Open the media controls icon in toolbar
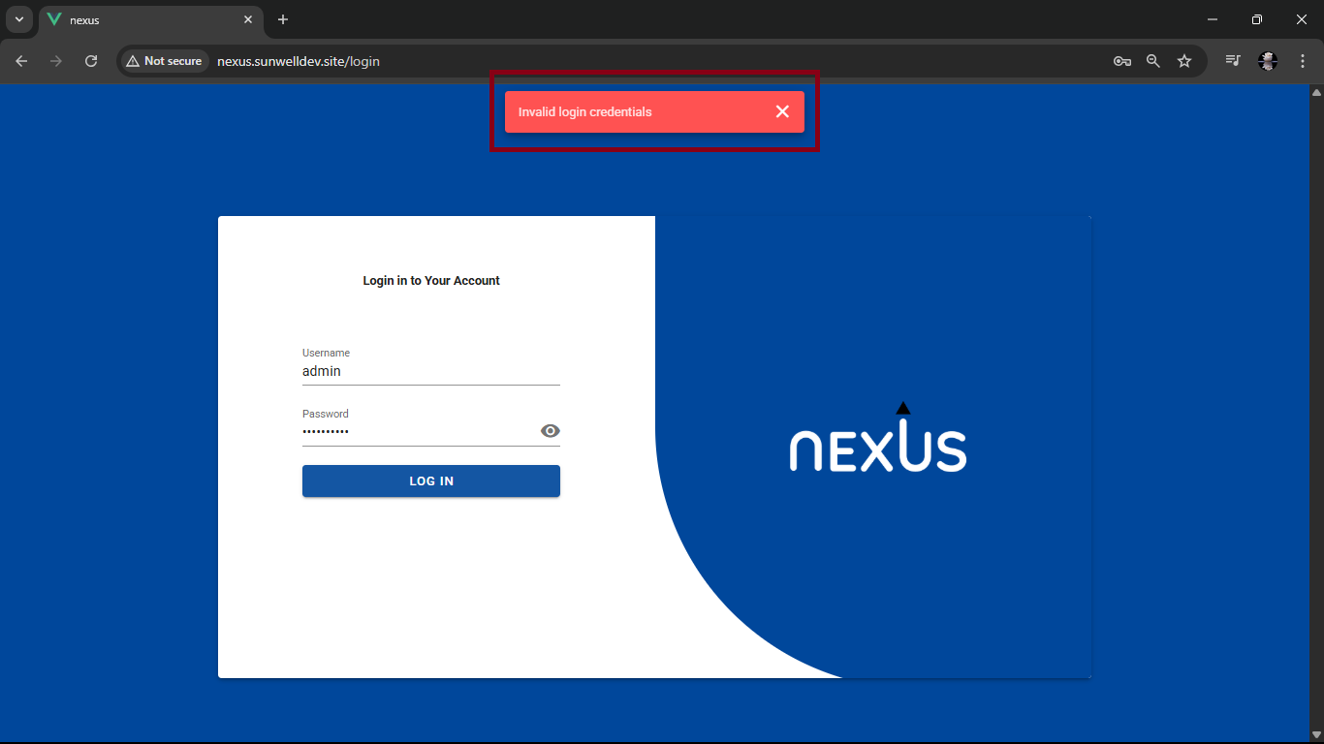Image resolution: width=1324 pixels, height=744 pixels. [1232, 60]
